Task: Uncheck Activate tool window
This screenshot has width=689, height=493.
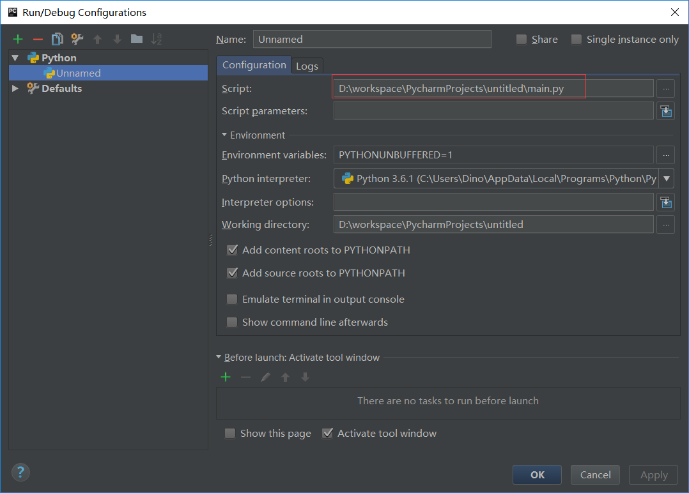Action: [x=327, y=434]
